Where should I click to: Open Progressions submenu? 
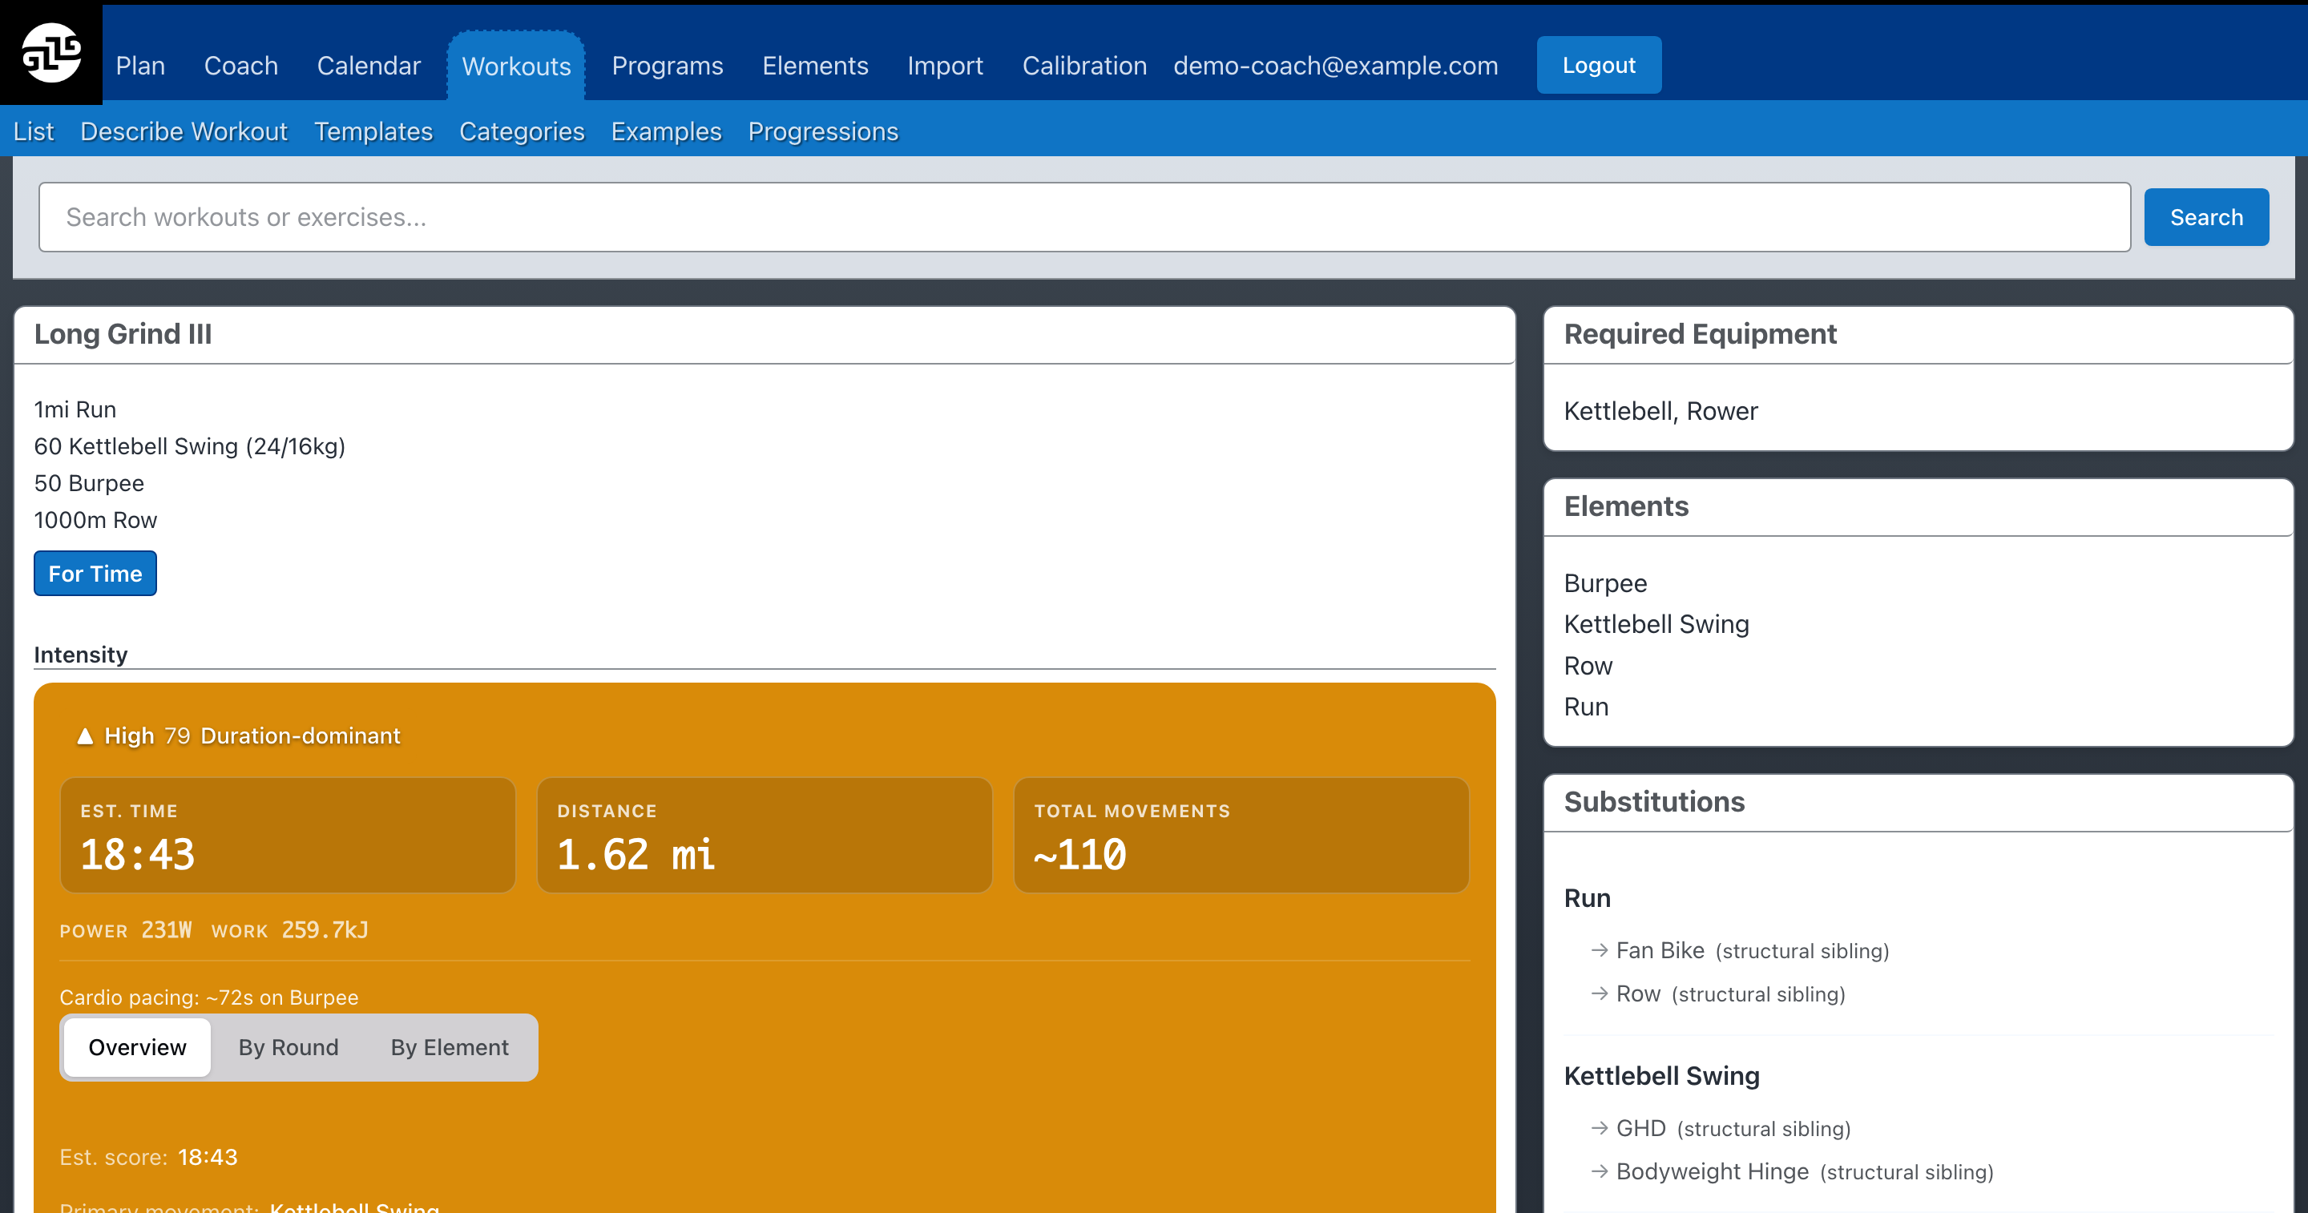(822, 131)
